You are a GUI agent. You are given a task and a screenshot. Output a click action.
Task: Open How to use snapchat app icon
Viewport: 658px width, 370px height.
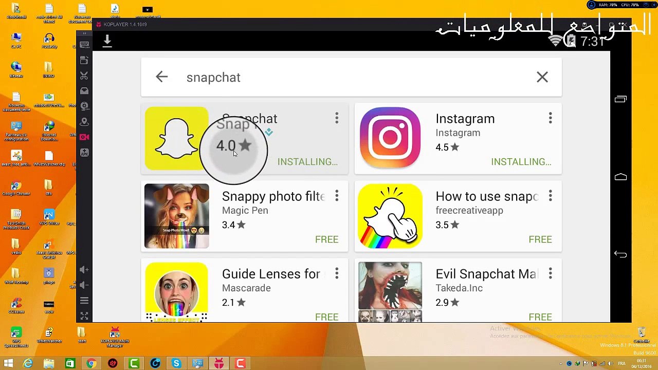coord(390,216)
